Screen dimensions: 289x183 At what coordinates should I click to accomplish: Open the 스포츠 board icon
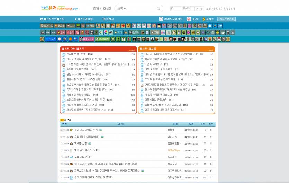click(x=51, y=39)
